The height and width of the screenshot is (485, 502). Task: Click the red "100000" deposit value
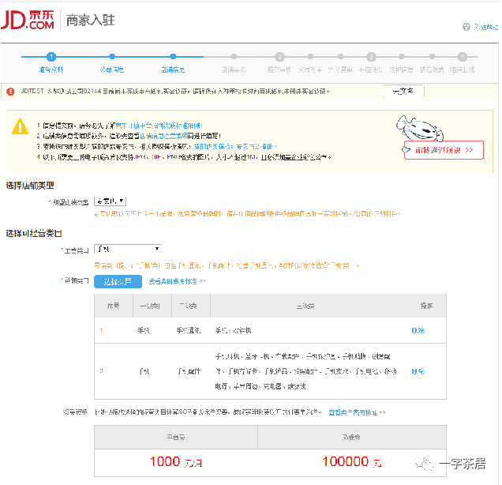(346, 461)
